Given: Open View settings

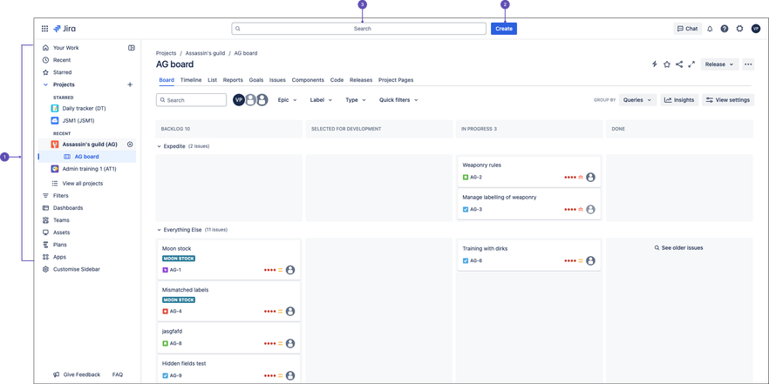Looking at the screenshot, I should [728, 100].
